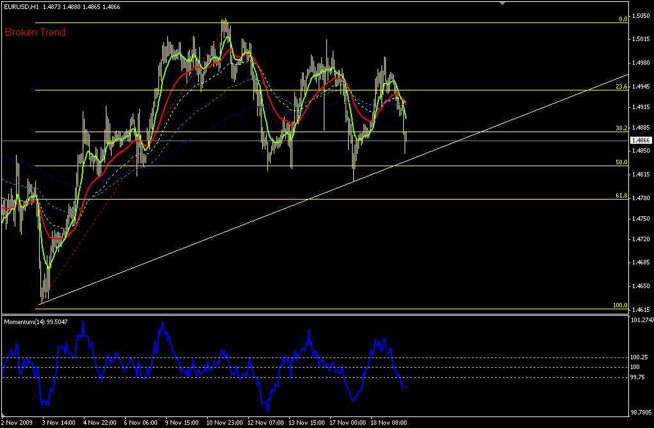
Task: Click the 2 Nov 2009 date label
Action: [17, 423]
